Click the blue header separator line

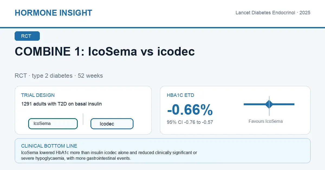tap(162, 28)
